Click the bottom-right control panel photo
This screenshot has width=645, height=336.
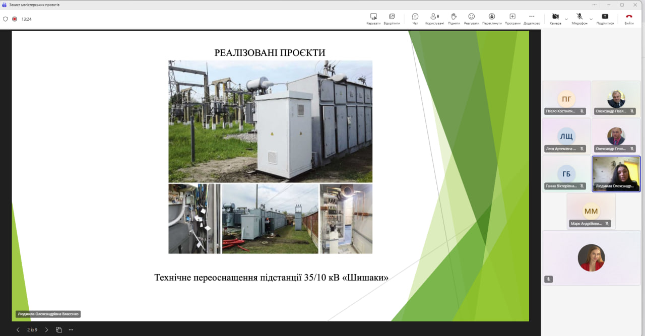point(346,219)
